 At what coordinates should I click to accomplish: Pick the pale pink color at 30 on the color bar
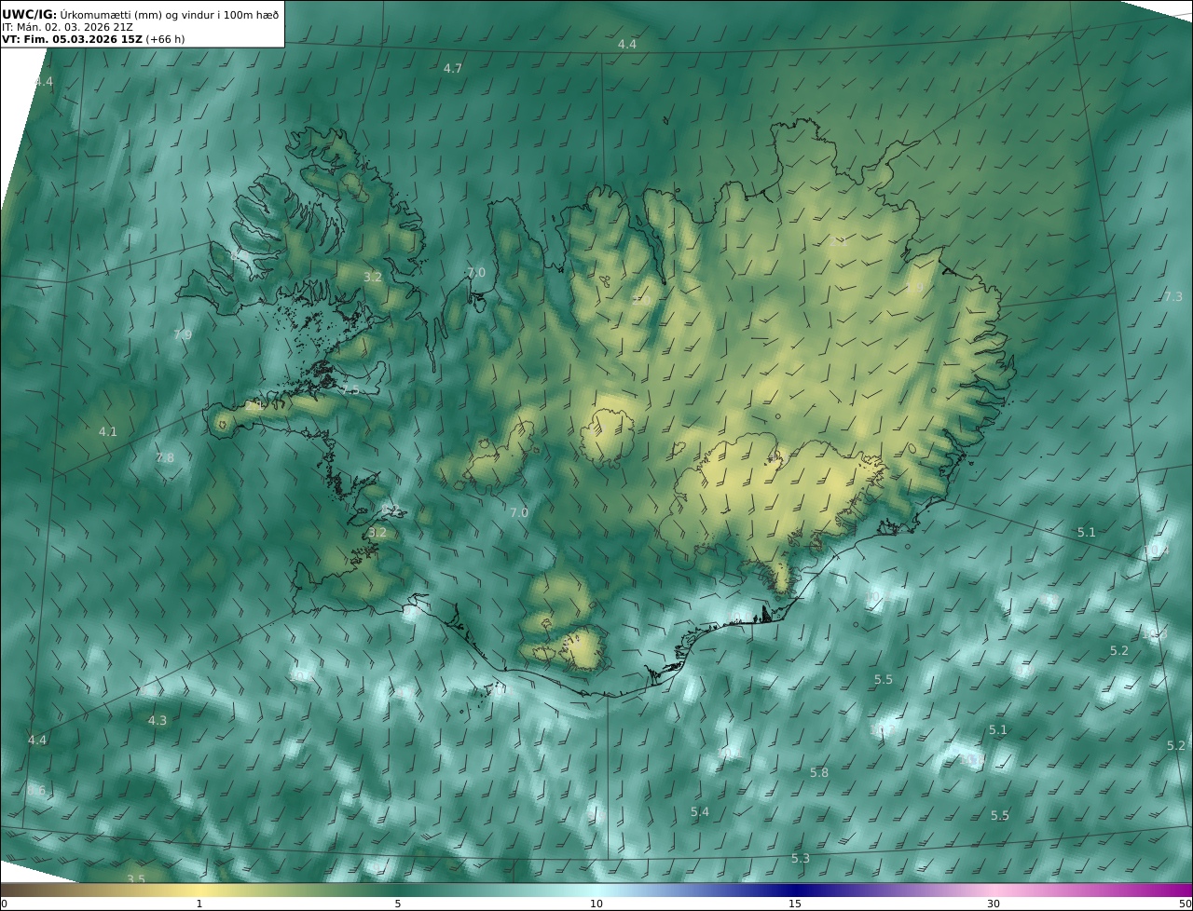[994, 891]
